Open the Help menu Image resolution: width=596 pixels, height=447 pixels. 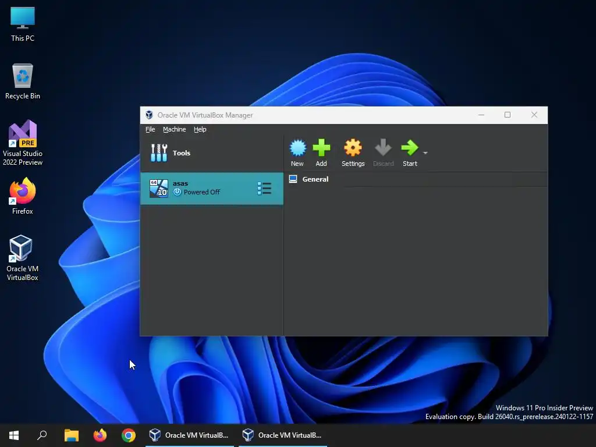pos(200,129)
